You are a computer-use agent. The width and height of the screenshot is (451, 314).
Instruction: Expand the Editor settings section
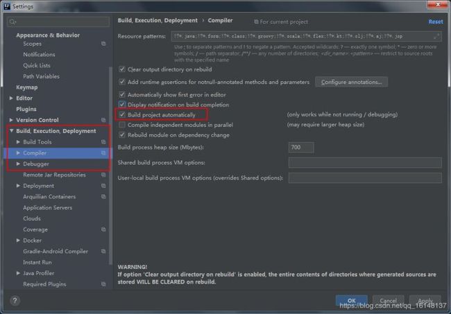11,98
